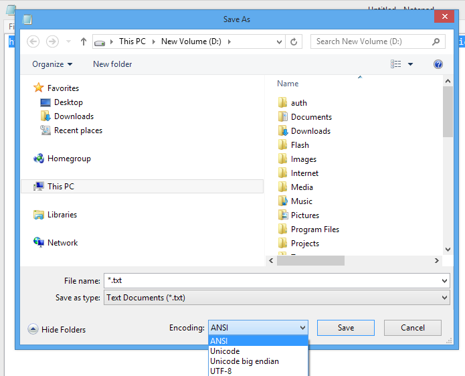465x376 pixels.
Task: Click the Back navigation arrow
Action: click(x=33, y=41)
